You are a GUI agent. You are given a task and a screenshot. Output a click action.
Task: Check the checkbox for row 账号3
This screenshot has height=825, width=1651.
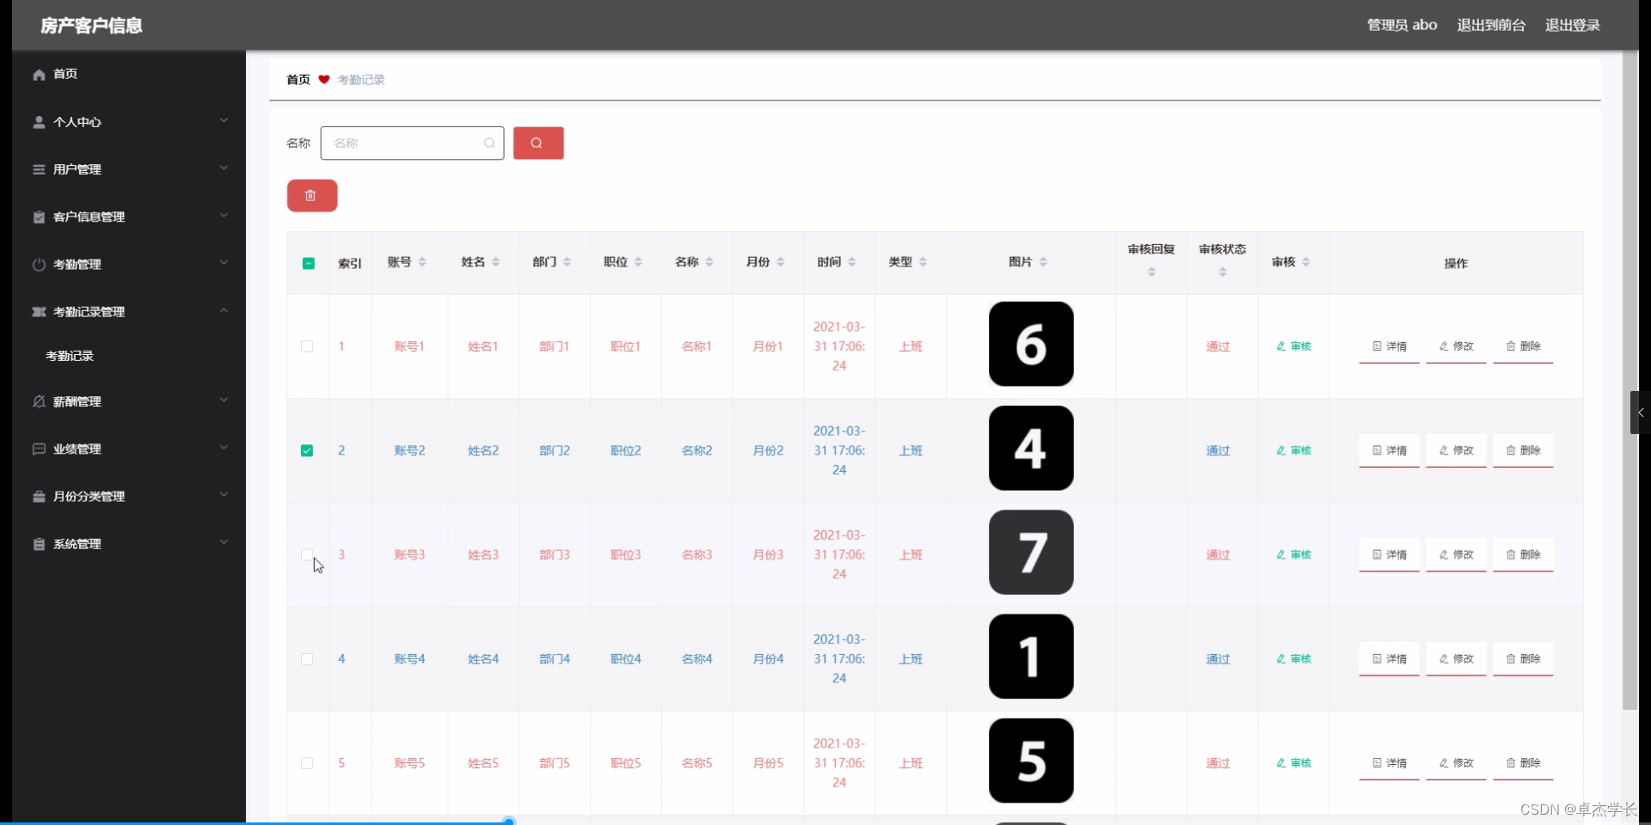coord(307,555)
